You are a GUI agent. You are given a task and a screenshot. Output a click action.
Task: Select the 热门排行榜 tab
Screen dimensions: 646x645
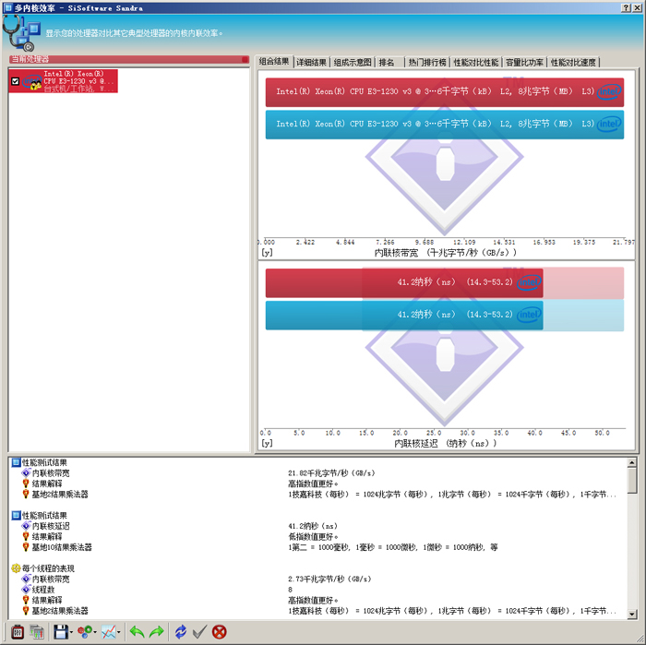coord(427,63)
